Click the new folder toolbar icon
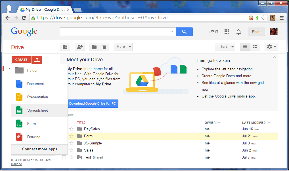Screen dimensions: 289x171 [x=65, y=47]
